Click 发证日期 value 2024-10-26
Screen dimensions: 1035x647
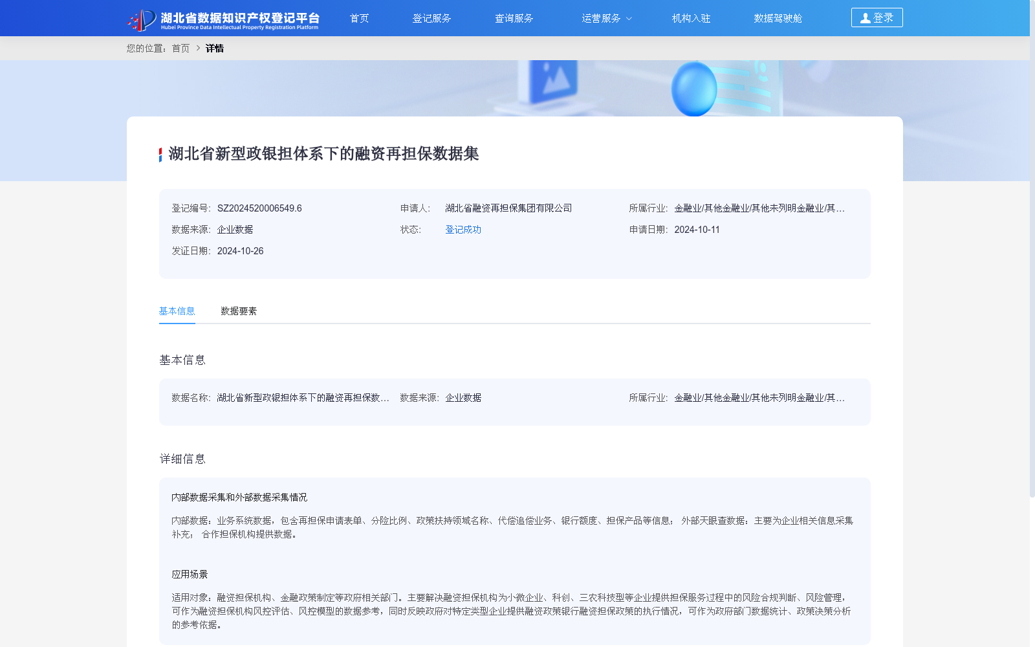[240, 251]
